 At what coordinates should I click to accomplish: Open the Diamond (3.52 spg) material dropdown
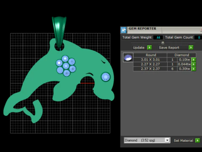147,140
